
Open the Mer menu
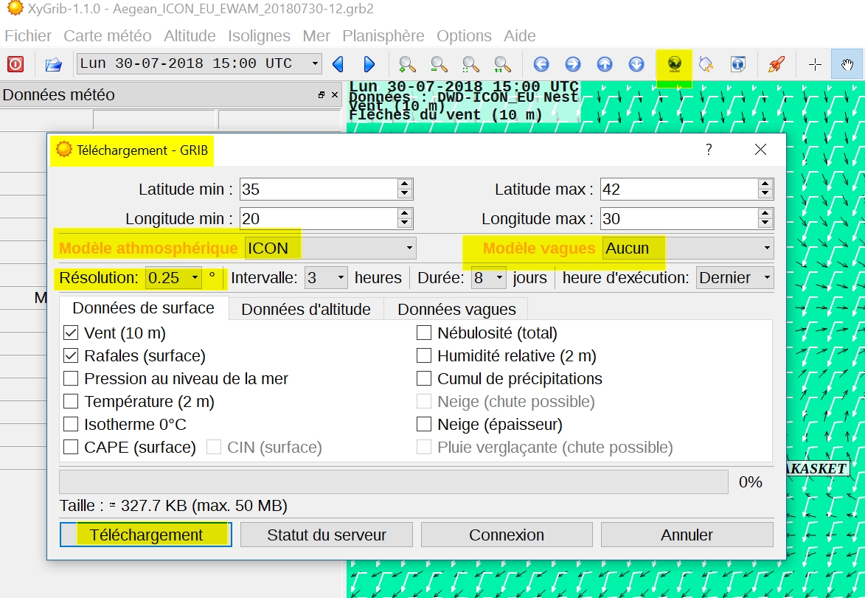(x=316, y=36)
